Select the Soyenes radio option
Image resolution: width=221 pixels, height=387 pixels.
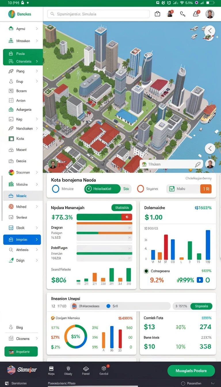coord(140,189)
